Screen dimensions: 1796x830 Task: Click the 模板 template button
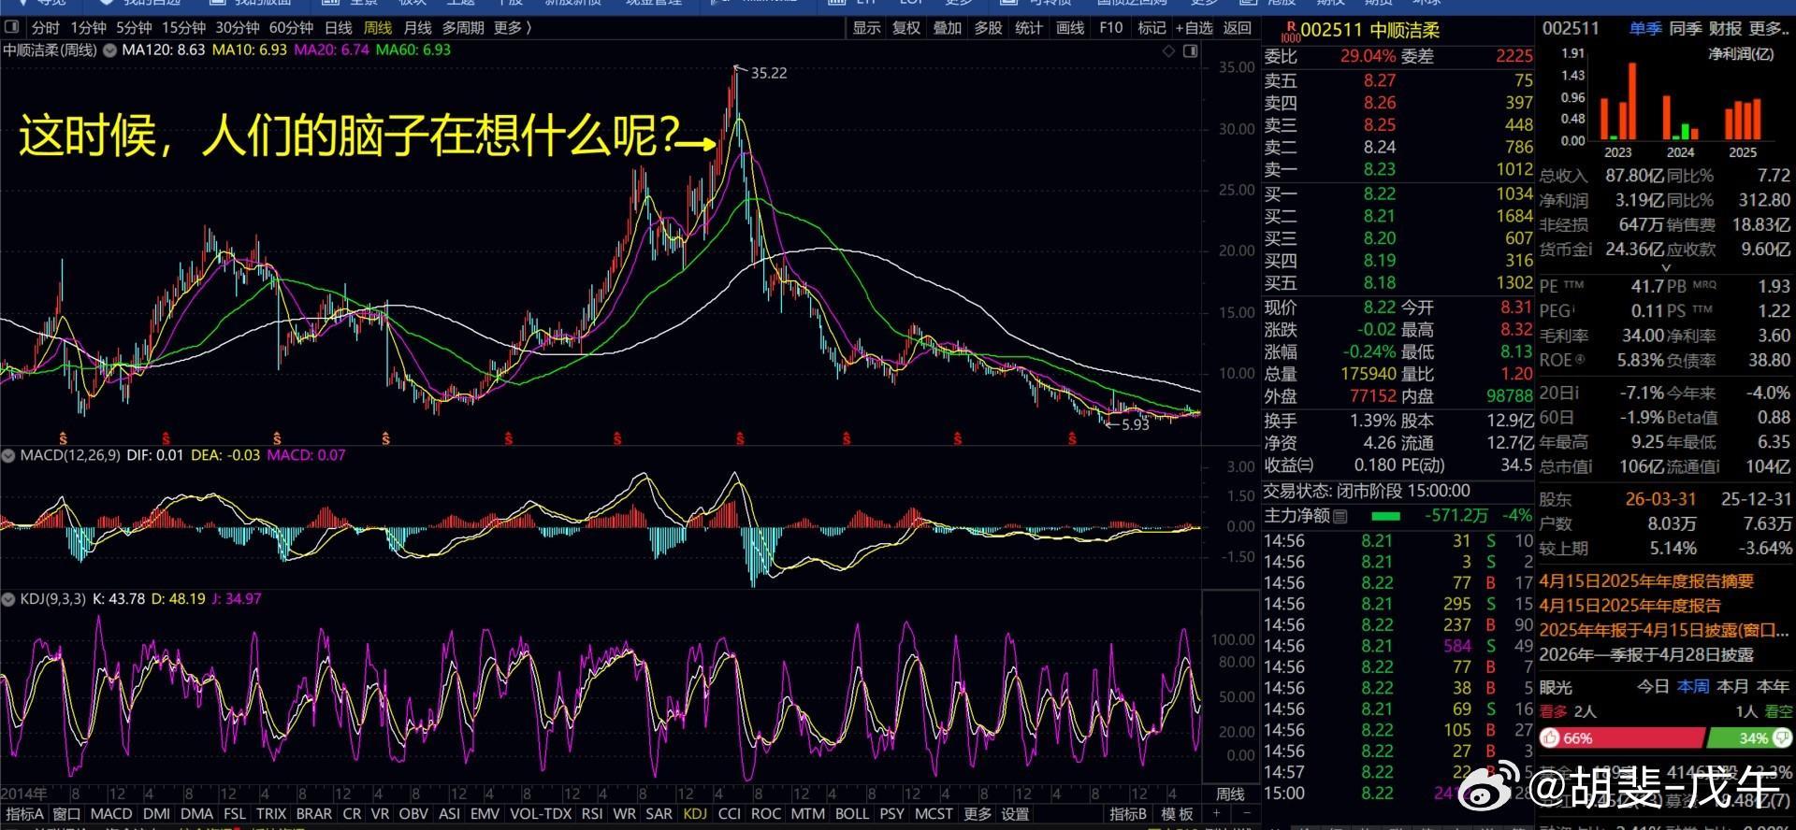[x=1177, y=814]
